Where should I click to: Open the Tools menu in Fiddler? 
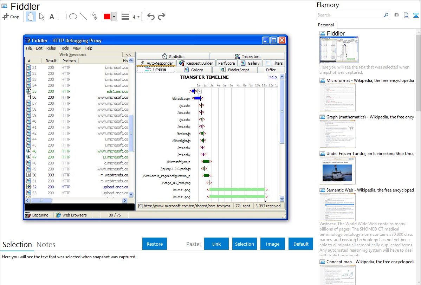coord(64,48)
